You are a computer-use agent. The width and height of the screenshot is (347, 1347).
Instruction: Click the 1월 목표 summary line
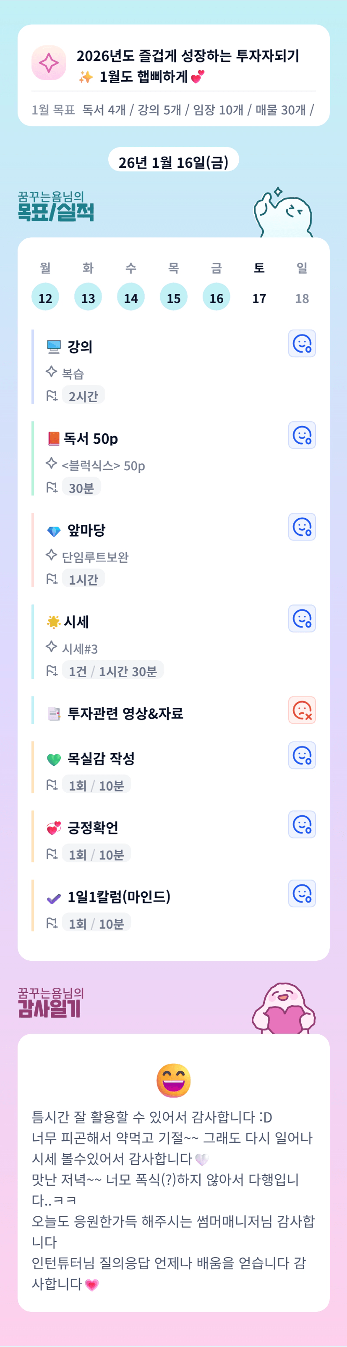pyautogui.click(x=172, y=110)
